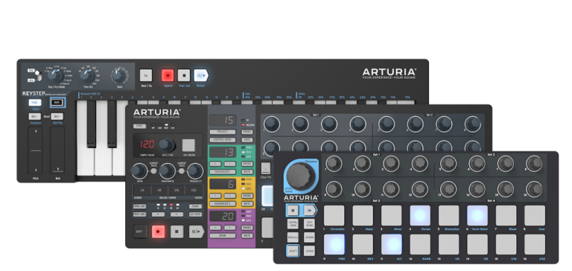Image resolution: width=572 pixels, height=271 pixels.
Task: Tap the KeyStep Rest/Tie button
Action: (146, 75)
